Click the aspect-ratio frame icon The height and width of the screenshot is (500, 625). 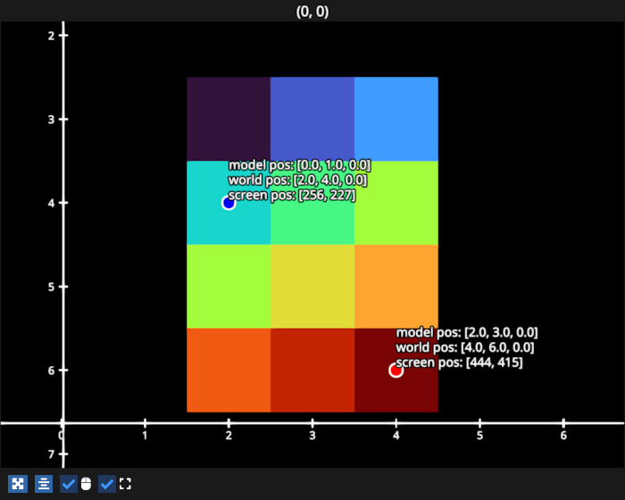(125, 484)
